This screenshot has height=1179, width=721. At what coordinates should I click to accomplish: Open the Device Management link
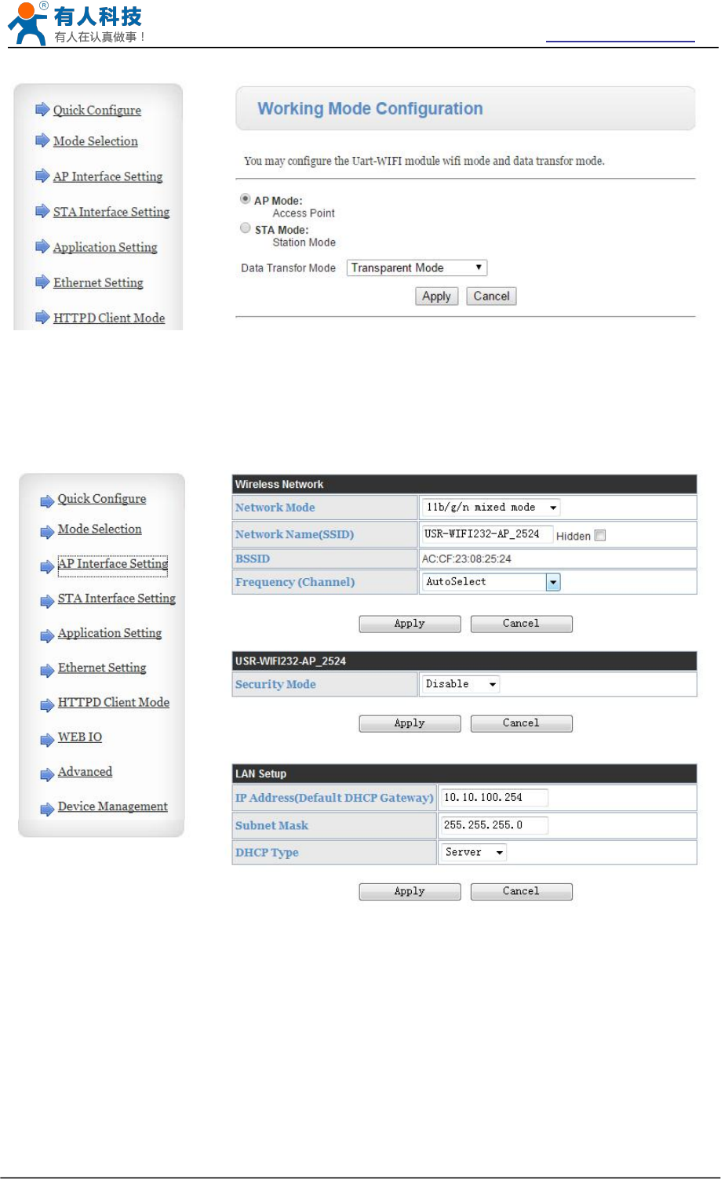click(113, 806)
